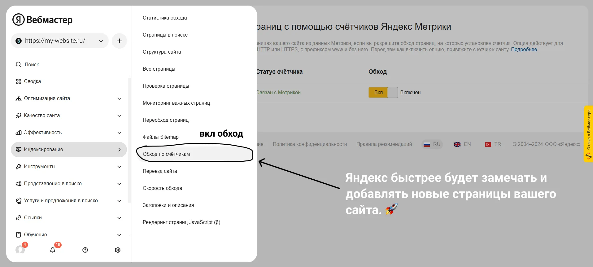Switch language to RU

pos(432,144)
